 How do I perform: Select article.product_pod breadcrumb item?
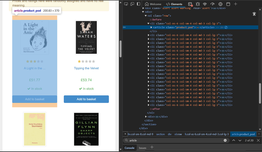[243, 134]
